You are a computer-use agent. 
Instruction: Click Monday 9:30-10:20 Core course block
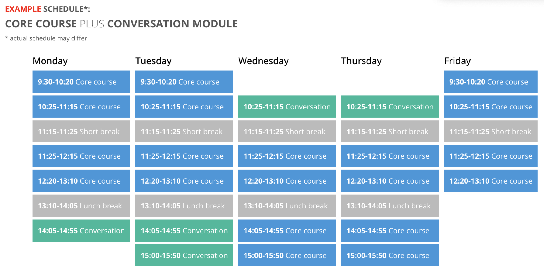point(81,82)
